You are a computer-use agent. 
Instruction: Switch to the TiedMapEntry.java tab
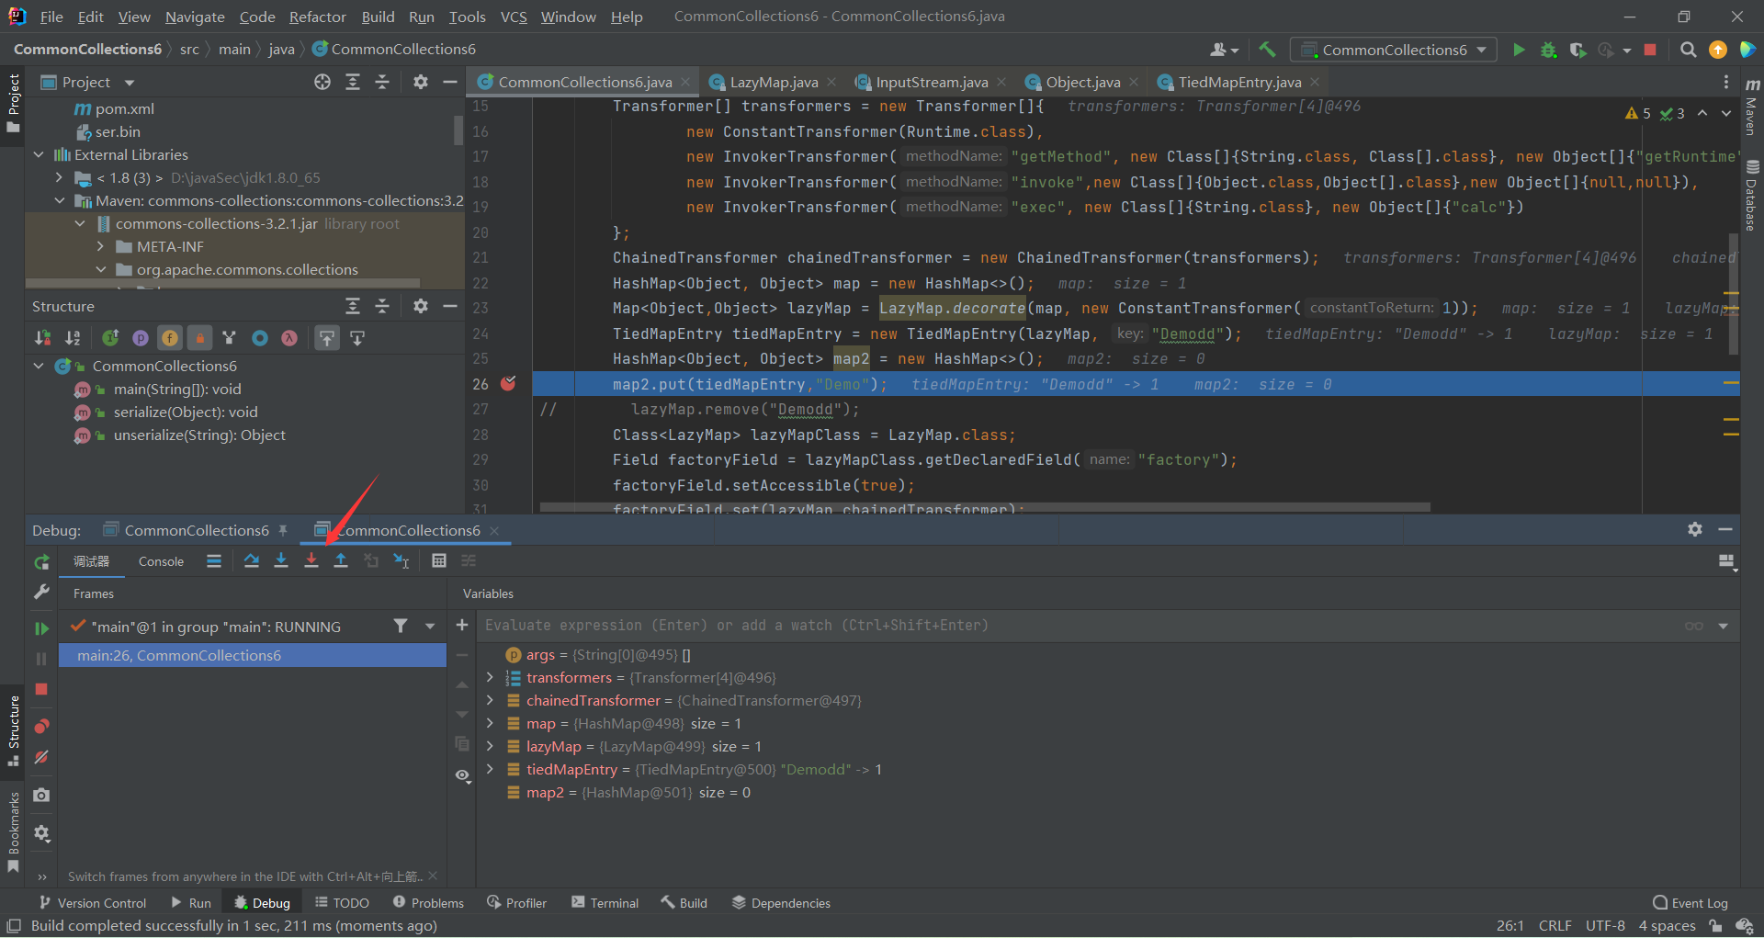click(1239, 82)
